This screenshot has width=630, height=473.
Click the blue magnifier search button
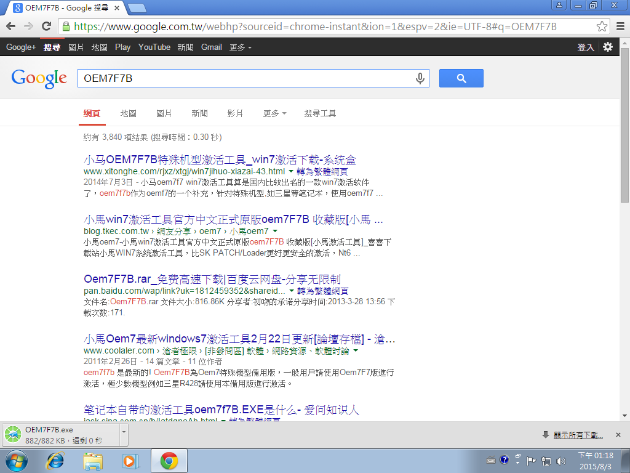461,78
